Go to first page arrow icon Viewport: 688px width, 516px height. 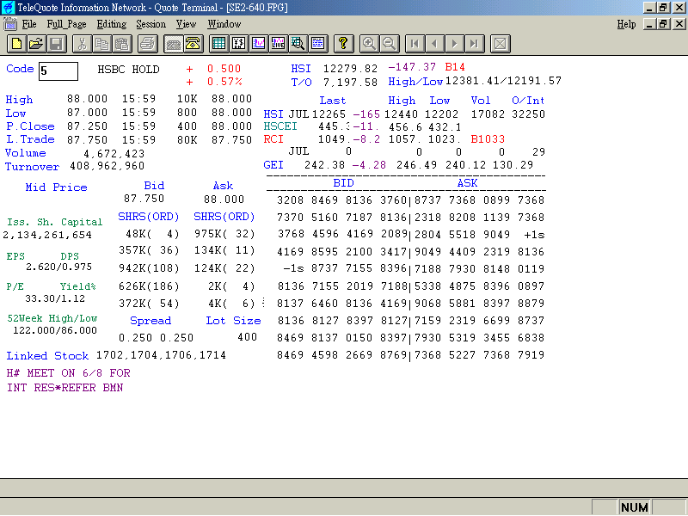415,44
